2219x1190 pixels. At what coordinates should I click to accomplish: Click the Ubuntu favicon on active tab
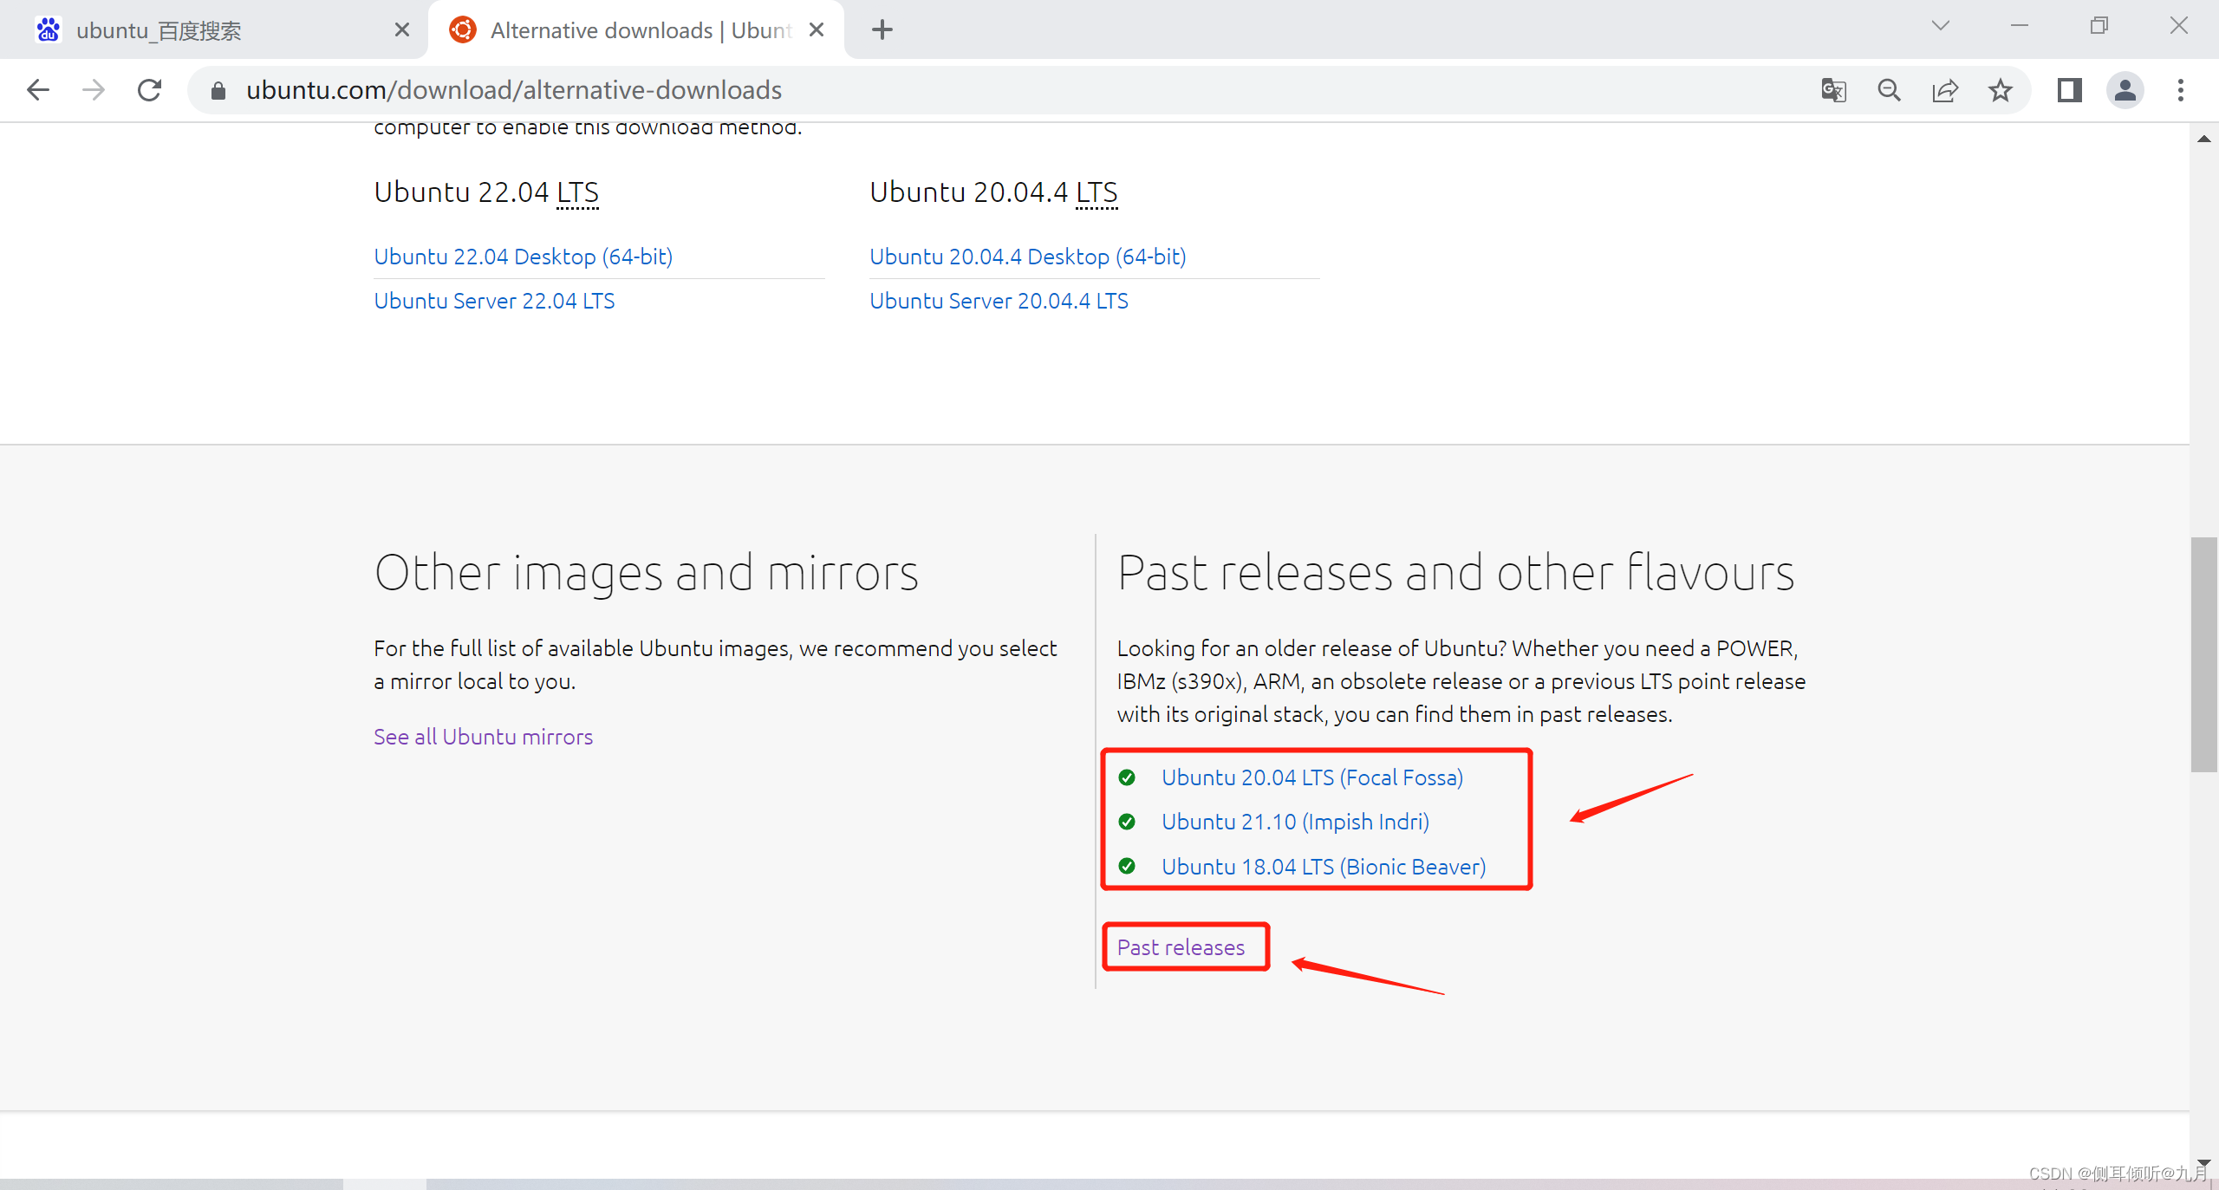pyautogui.click(x=463, y=30)
